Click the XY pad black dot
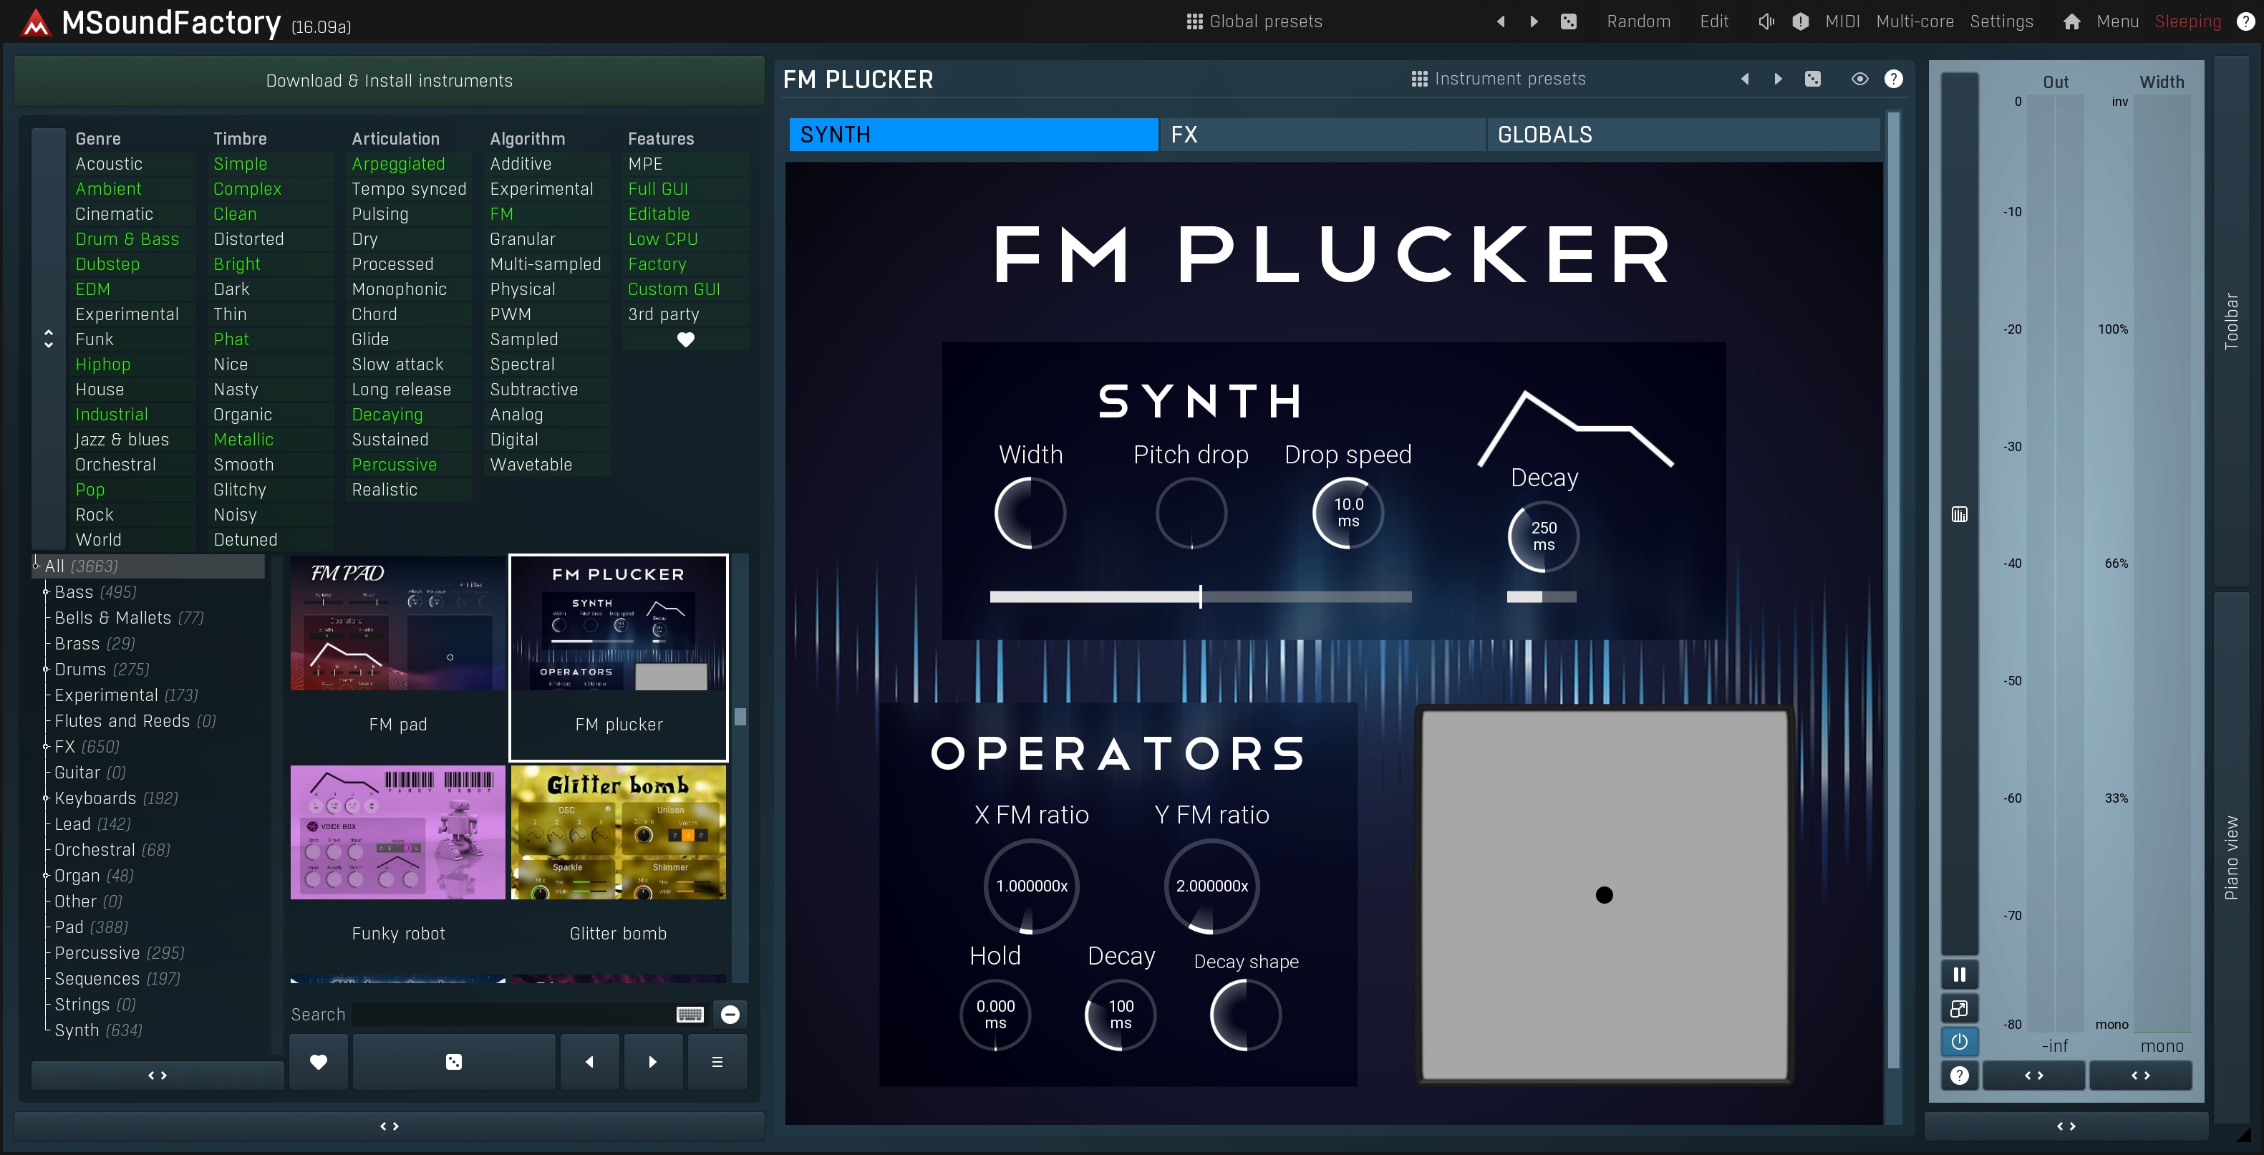2264x1155 pixels. [x=1604, y=895]
